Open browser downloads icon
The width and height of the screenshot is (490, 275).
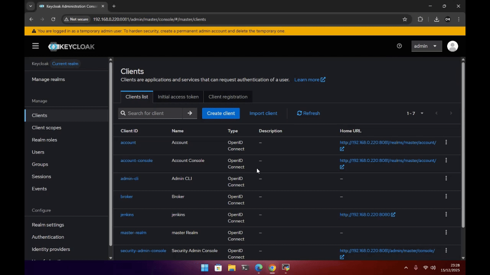coord(436,19)
